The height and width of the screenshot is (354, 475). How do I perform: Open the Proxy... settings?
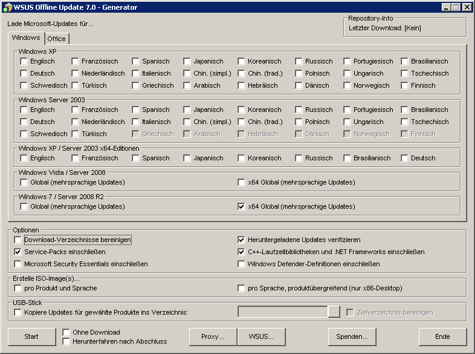[213, 336]
